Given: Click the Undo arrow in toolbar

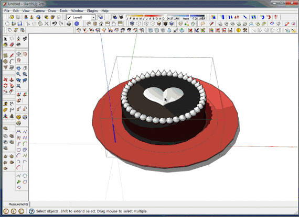Looking at the screenshot, I should pos(55,24).
